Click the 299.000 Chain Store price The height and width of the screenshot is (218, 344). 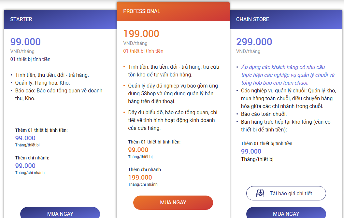[x=254, y=42]
